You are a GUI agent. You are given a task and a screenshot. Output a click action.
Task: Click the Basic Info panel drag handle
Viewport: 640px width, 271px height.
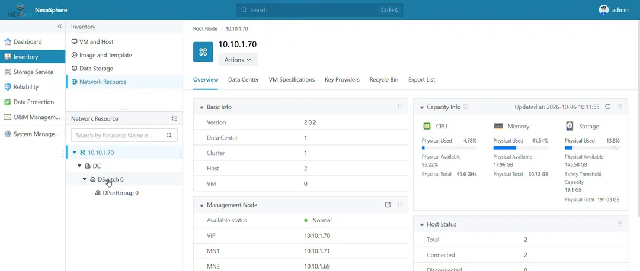point(399,107)
